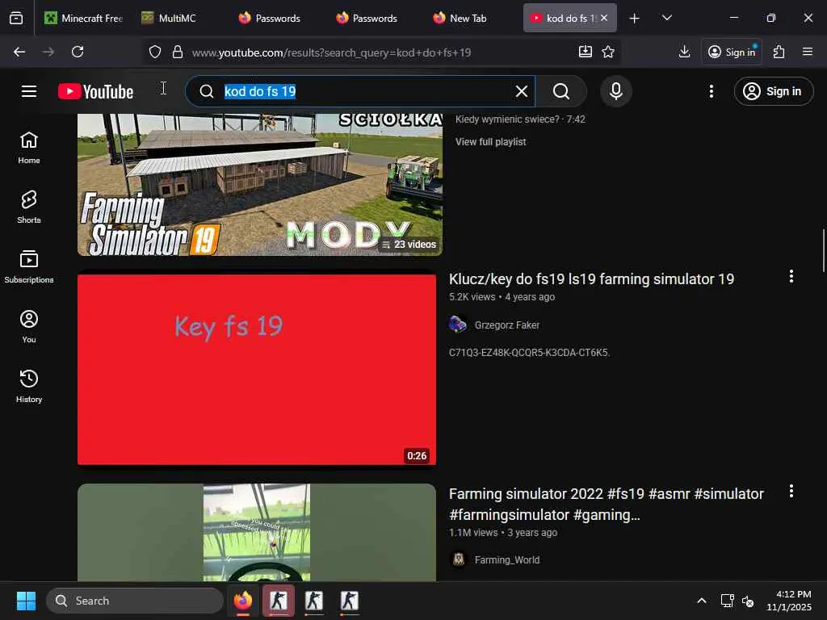827x620 pixels.
Task: Open taskbar clock showing 4:12 PM
Action: click(789, 601)
